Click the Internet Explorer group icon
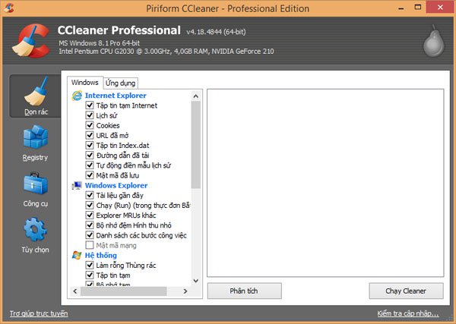This screenshot has height=324, width=456. tap(77, 96)
